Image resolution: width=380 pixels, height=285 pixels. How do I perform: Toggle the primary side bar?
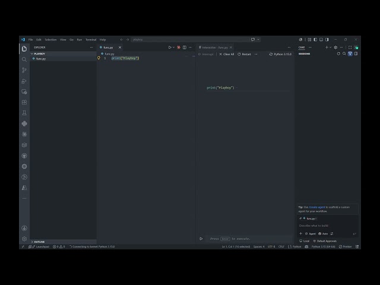click(x=315, y=40)
